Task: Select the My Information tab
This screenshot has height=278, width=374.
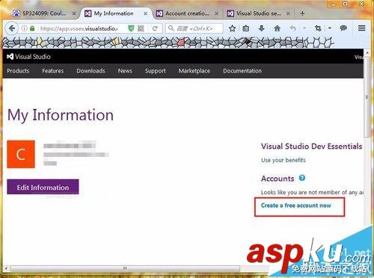Action: [x=114, y=13]
